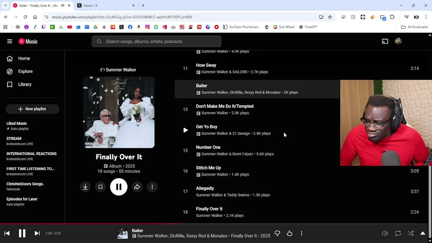The height and width of the screenshot is (243, 432).
Task: Open the ChatGPT bookmark
Action: pos(308,27)
